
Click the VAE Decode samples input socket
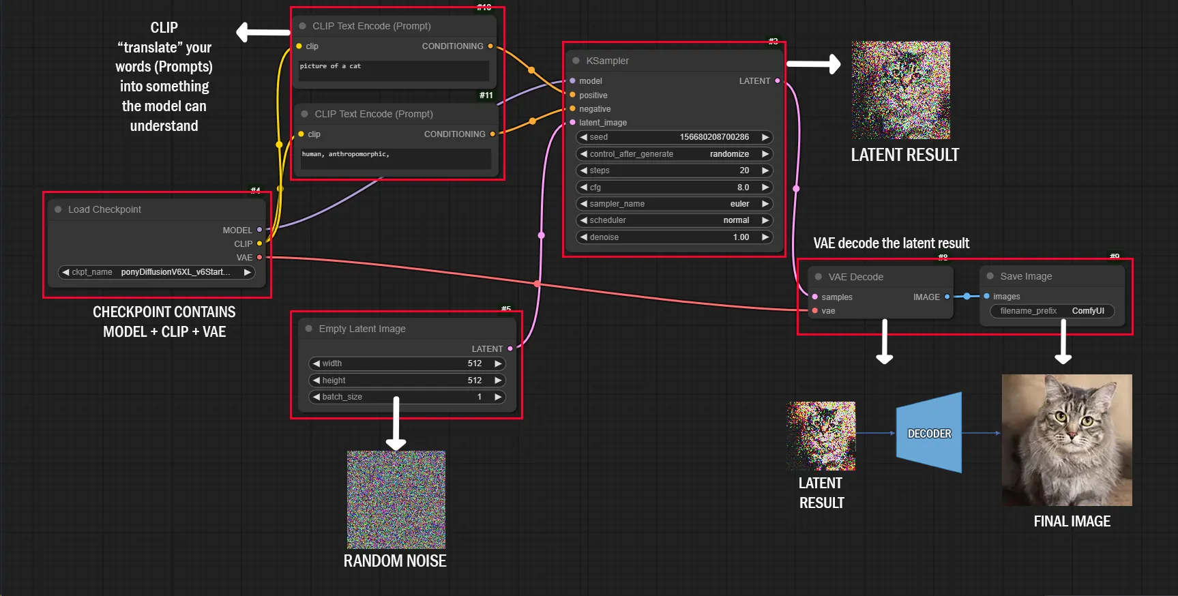pyautogui.click(x=815, y=297)
